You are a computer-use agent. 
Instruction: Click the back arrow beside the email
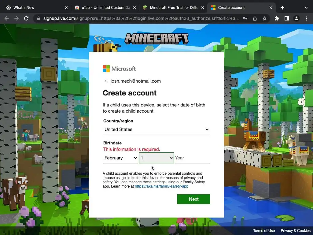(106, 81)
